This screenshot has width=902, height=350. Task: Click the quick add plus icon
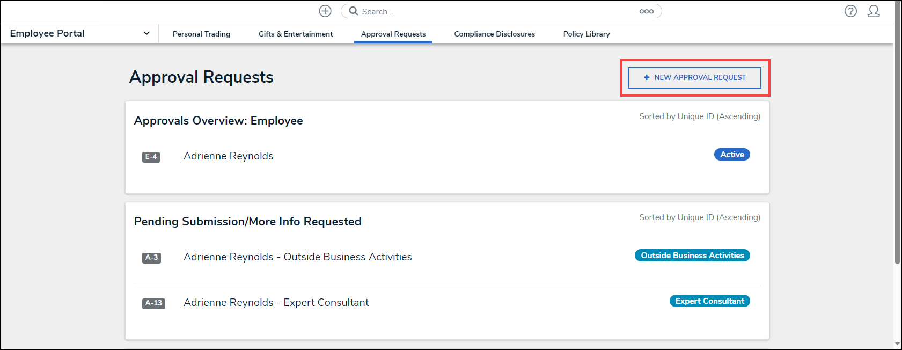[325, 11]
